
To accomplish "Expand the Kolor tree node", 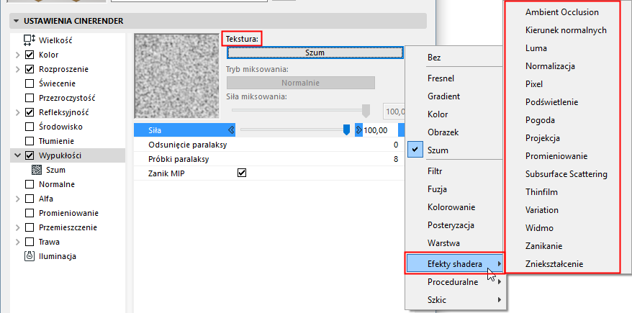I will coord(17,55).
